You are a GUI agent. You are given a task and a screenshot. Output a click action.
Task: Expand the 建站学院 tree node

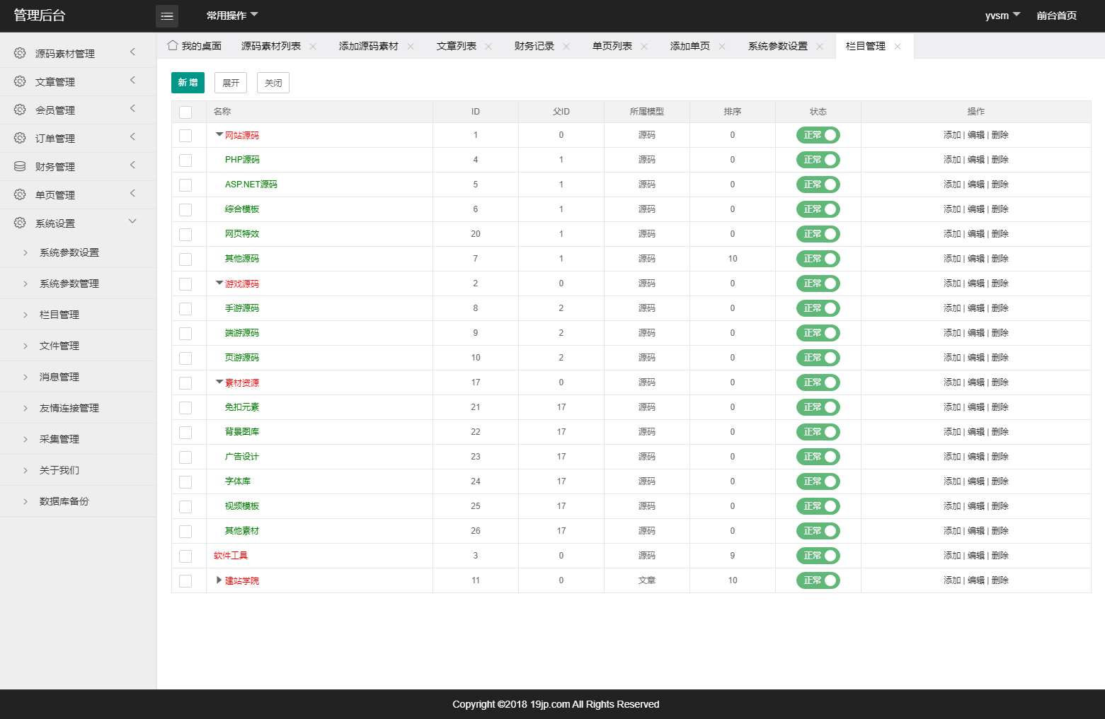[x=219, y=580]
